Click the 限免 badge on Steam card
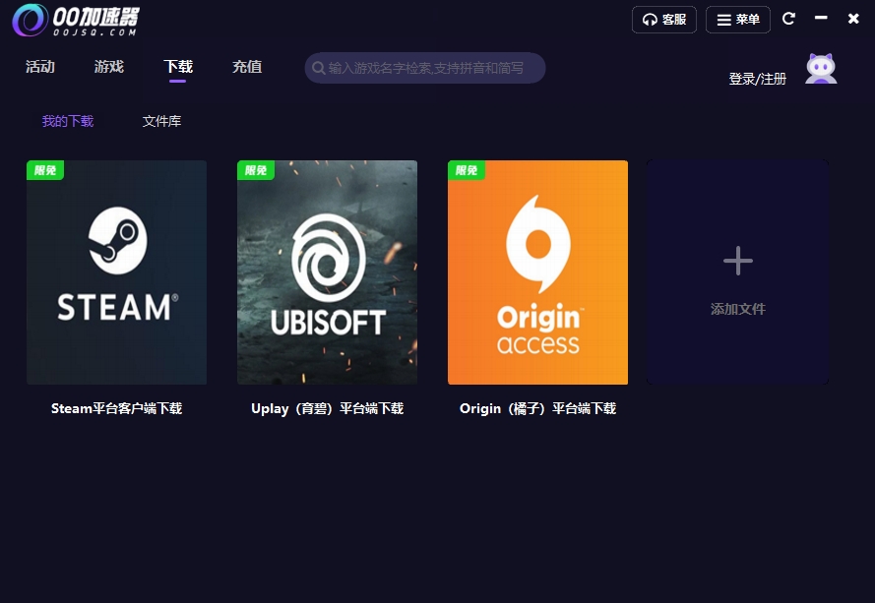 pyautogui.click(x=45, y=170)
